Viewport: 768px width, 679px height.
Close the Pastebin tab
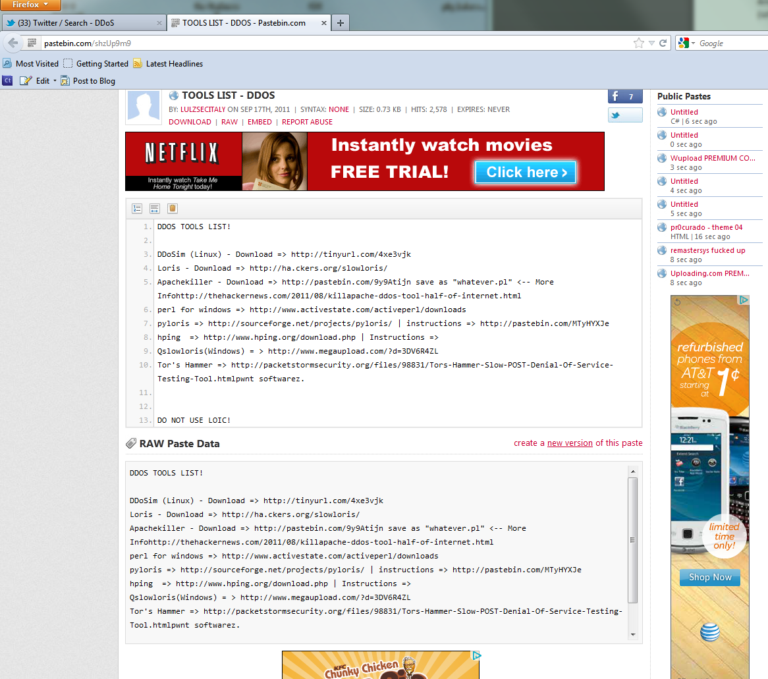pyautogui.click(x=324, y=23)
